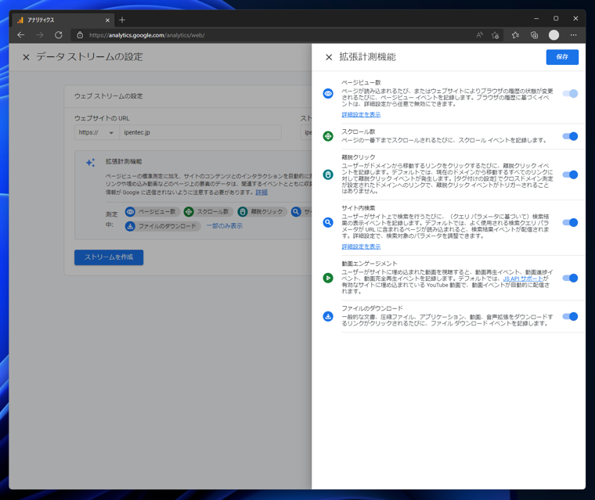Click the 一部のみ表示 link
The image size is (595, 500).
coord(224,225)
